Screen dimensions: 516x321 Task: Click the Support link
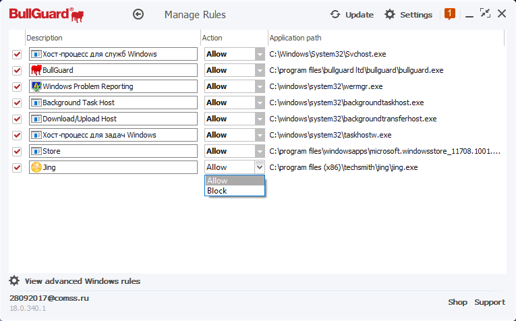(489, 302)
